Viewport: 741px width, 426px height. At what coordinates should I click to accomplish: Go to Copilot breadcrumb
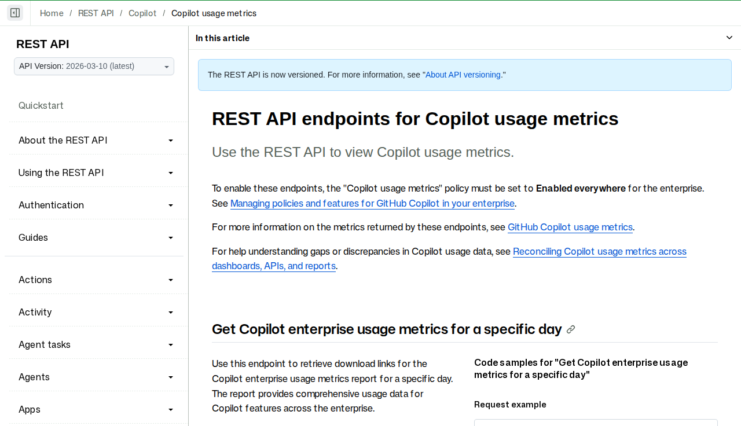point(142,13)
